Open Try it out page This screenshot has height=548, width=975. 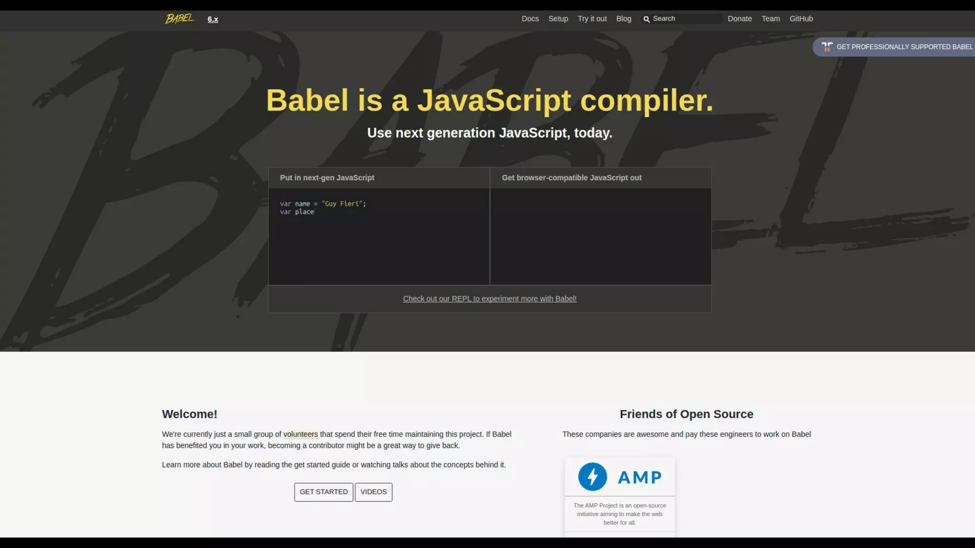tap(592, 19)
